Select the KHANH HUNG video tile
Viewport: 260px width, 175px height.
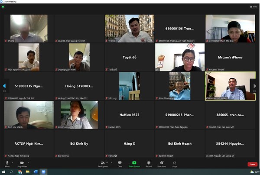230,86
